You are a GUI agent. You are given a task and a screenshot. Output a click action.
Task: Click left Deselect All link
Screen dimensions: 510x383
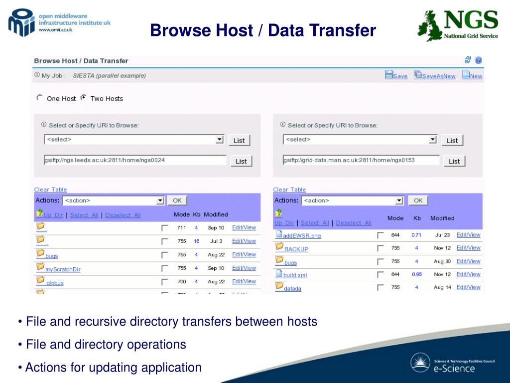123,215
